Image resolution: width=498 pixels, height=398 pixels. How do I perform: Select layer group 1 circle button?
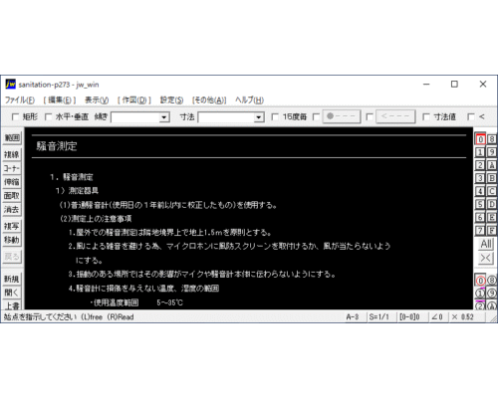click(x=480, y=294)
